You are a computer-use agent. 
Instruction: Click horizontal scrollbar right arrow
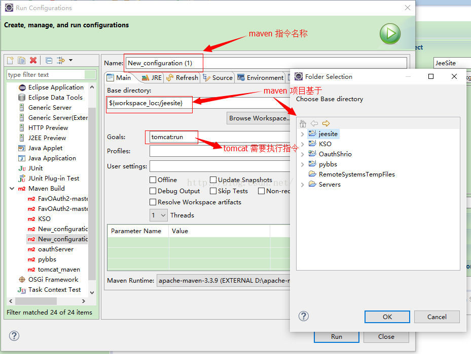(84, 301)
